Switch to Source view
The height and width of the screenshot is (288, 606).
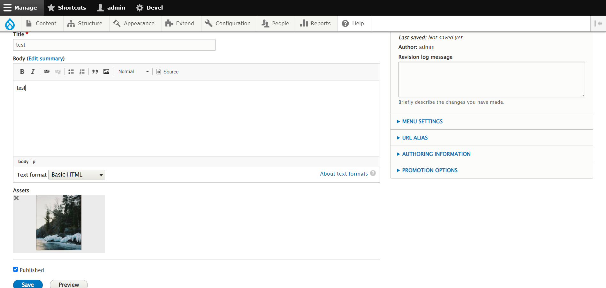click(x=167, y=72)
